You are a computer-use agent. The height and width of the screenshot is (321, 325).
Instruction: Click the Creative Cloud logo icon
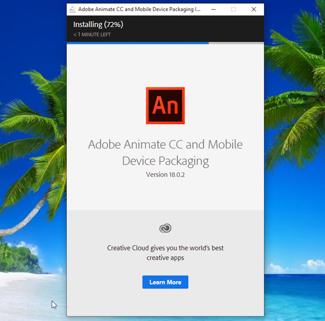[x=165, y=228]
